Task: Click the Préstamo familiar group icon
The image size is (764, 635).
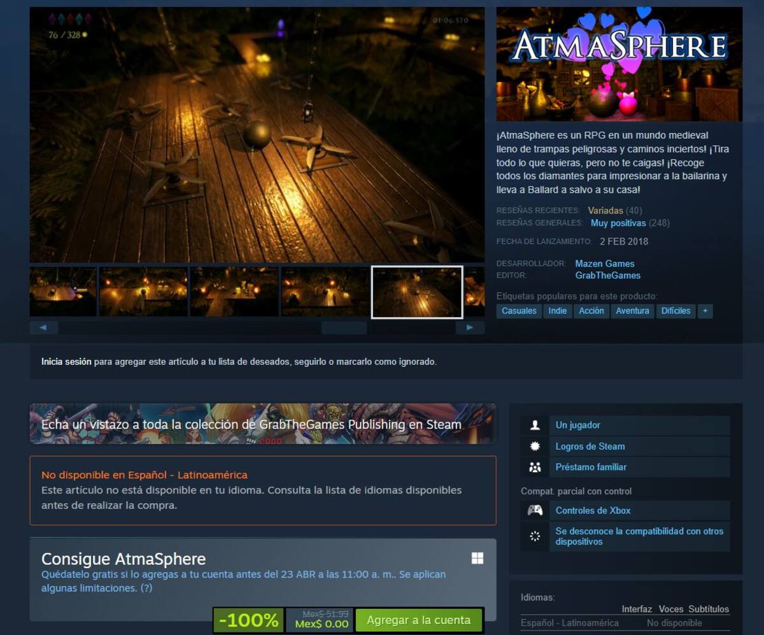Action: pos(535,467)
